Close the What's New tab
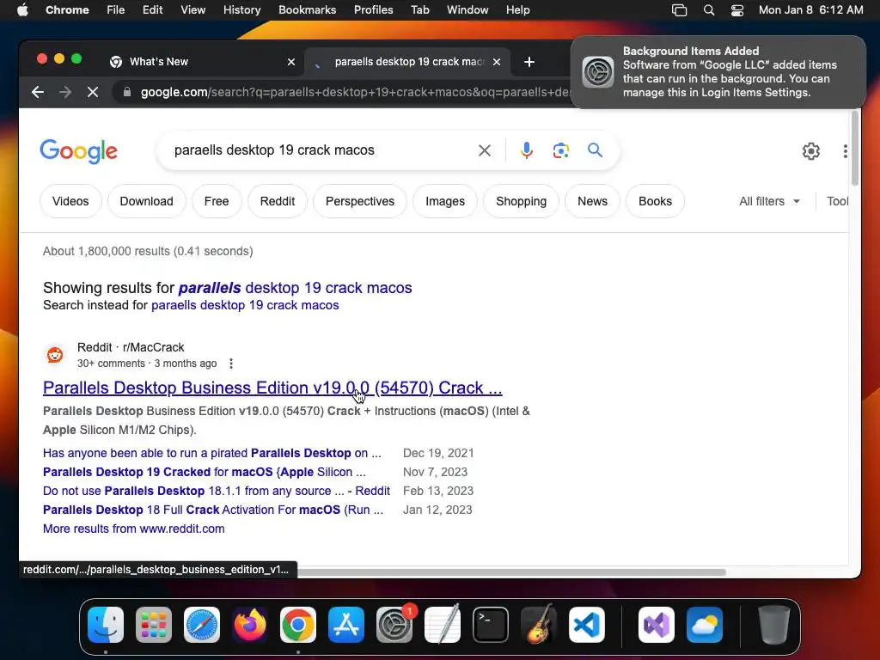Viewport: 880px width, 660px height. (x=291, y=62)
